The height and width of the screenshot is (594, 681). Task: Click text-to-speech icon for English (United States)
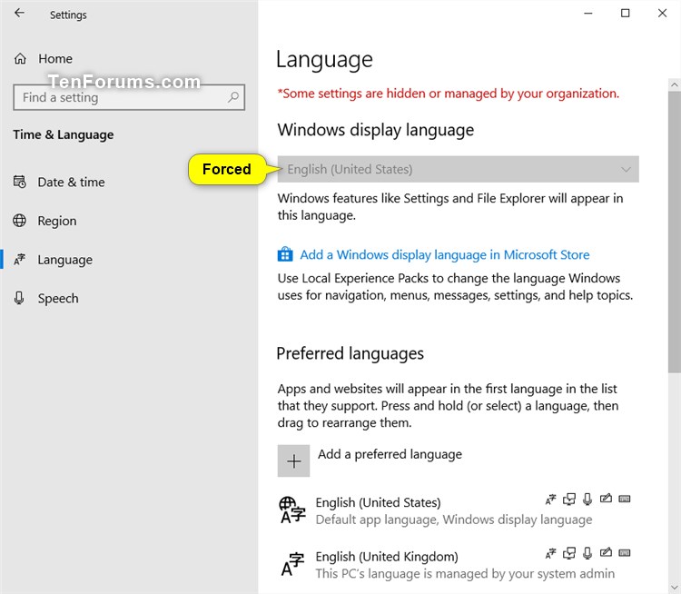[x=569, y=500]
